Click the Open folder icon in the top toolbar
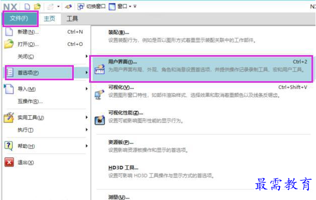 coord(37,7)
